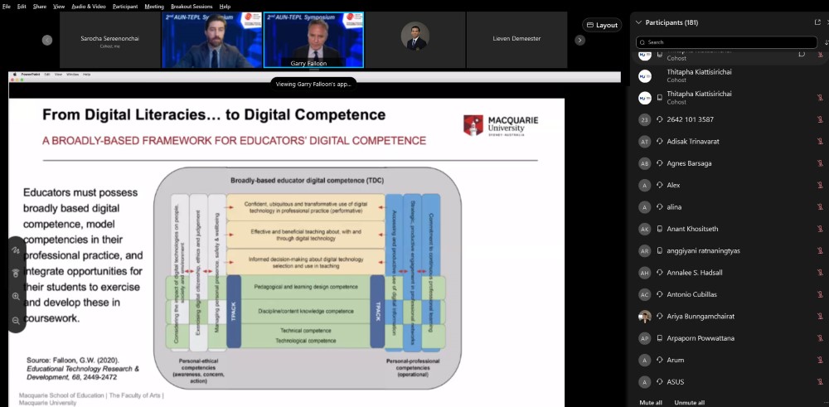The height and width of the screenshot is (407, 829).
Task: Zoom in on the shared content
Action: (x=16, y=296)
